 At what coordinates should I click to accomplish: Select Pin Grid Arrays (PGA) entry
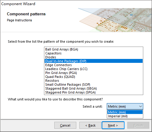(x=93, y=73)
